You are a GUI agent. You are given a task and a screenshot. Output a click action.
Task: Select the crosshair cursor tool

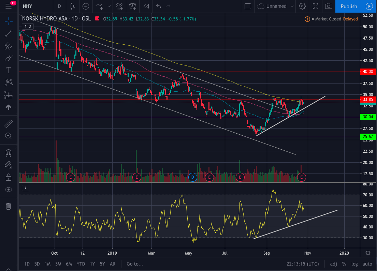[x=9, y=21]
